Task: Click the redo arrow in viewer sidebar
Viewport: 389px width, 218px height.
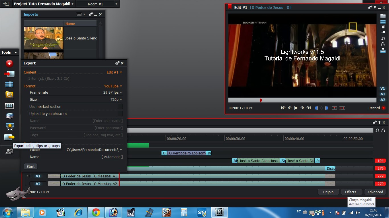Action: click(383, 44)
